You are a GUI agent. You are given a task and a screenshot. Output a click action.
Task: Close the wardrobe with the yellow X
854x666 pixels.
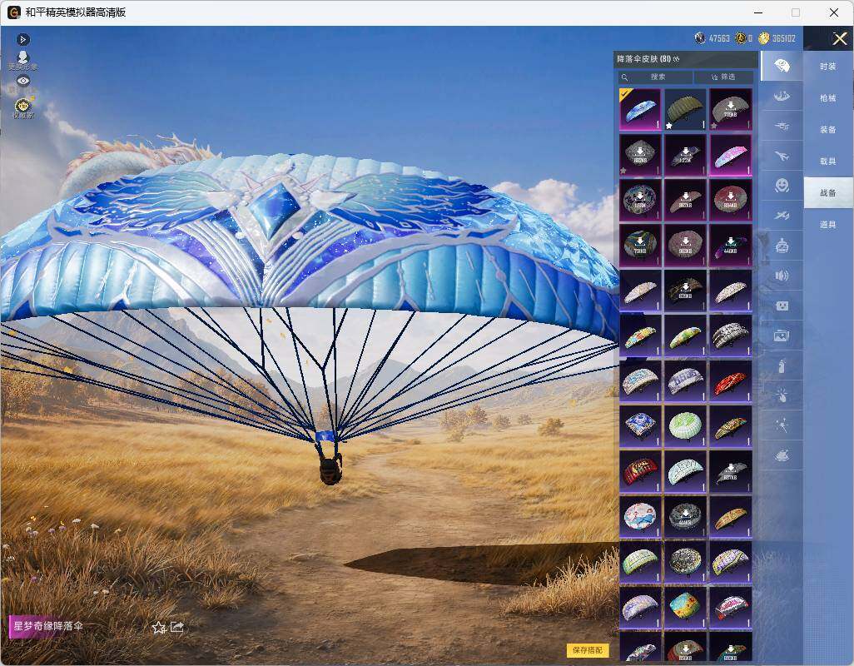tap(839, 38)
